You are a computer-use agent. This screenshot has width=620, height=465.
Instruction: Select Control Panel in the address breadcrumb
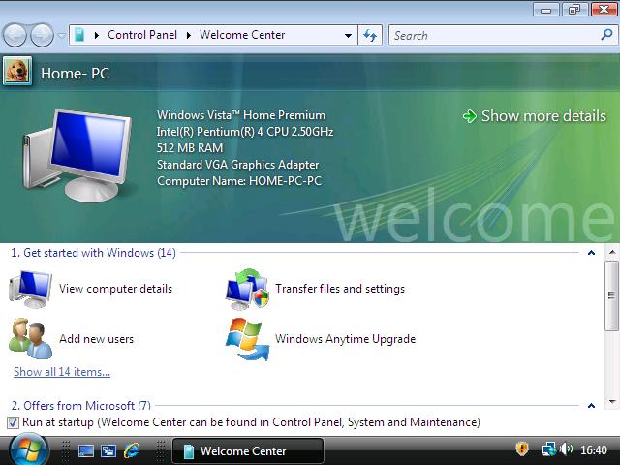pyautogui.click(x=142, y=35)
